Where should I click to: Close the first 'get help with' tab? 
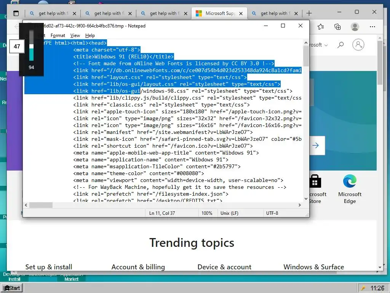tap(74, 13)
